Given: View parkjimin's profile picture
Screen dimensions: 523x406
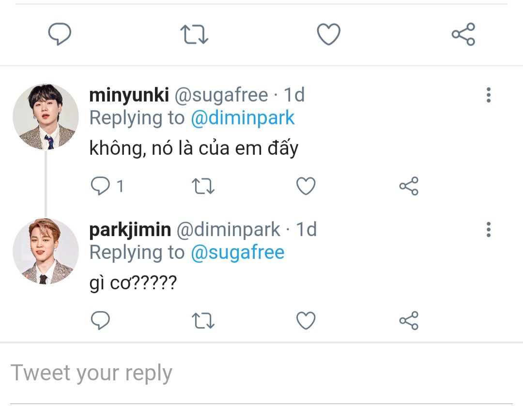Looking at the screenshot, I should 46,251.
